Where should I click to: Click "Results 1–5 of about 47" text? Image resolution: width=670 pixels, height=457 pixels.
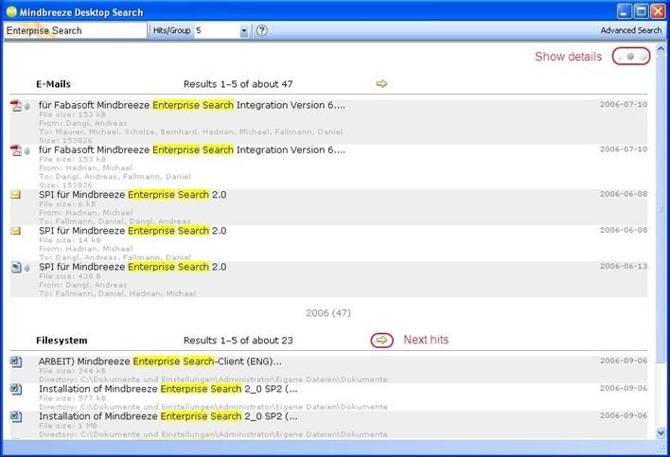click(238, 84)
